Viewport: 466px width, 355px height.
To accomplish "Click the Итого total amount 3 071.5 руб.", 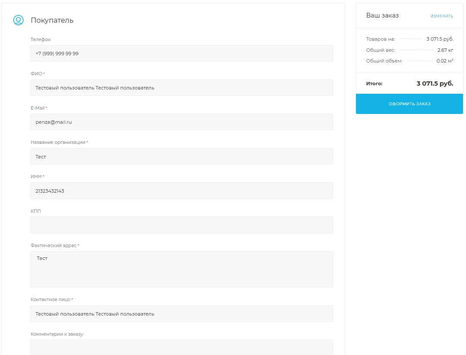I will pyautogui.click(x=434, y=84).
